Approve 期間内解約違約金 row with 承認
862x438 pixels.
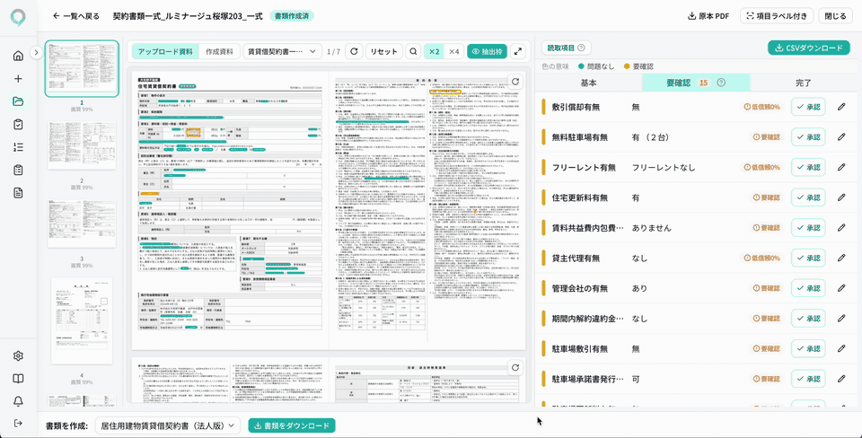808,319
